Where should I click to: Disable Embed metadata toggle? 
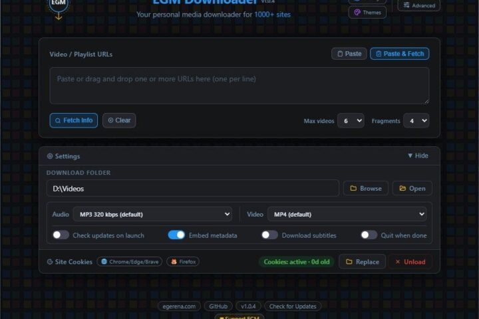[176, 235]
